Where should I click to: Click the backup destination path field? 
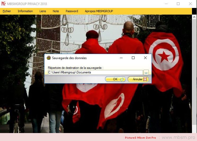tap(95, 72)
